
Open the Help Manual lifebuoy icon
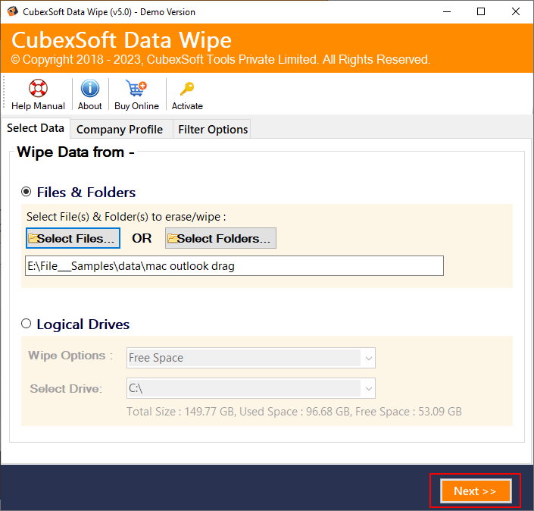[x=38, y=89]
